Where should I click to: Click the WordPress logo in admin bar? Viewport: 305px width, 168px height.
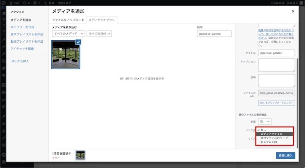(x=3, y=2)
